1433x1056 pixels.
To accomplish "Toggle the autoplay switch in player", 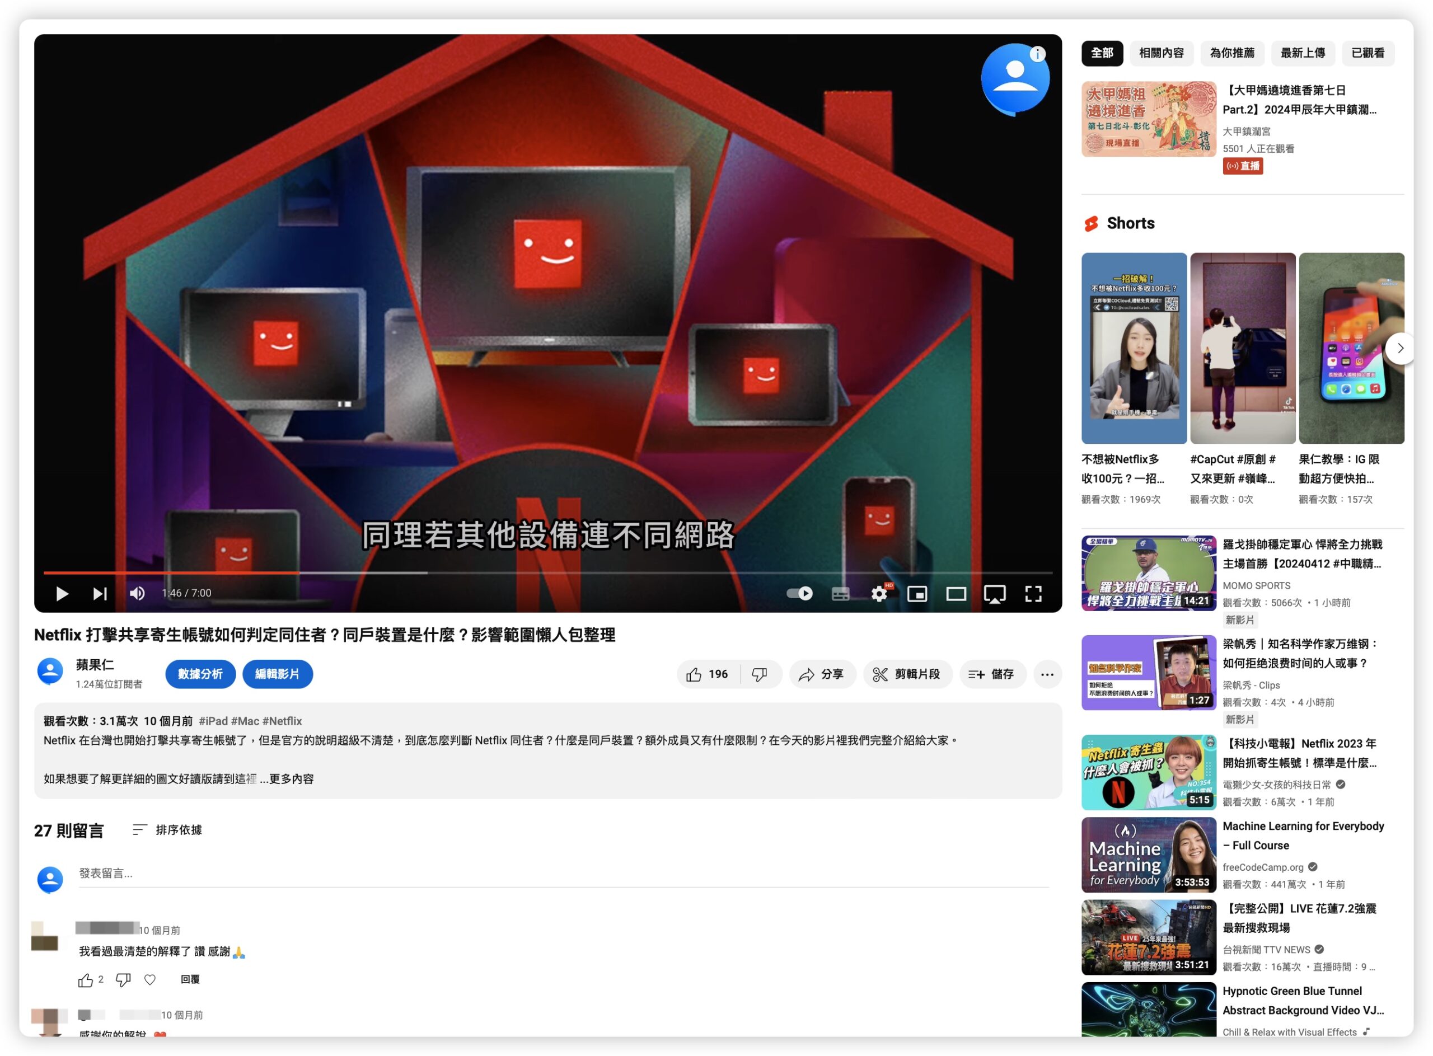I will 799,593.
